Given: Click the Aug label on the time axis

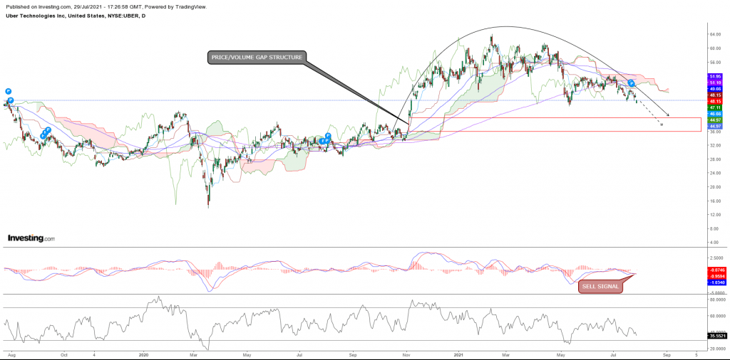Looking at the screenshot, I should (x=13, y=354).
